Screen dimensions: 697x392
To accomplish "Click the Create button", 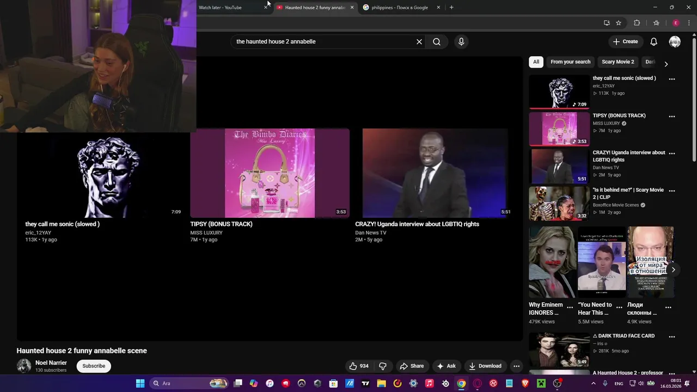I will pos(625,41).
